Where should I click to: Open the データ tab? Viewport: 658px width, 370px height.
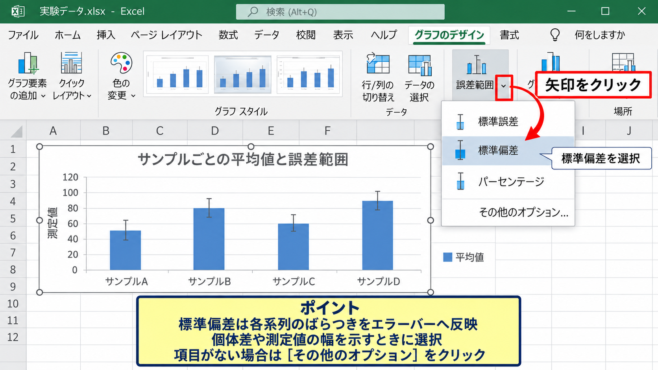(x=266, y=35)
